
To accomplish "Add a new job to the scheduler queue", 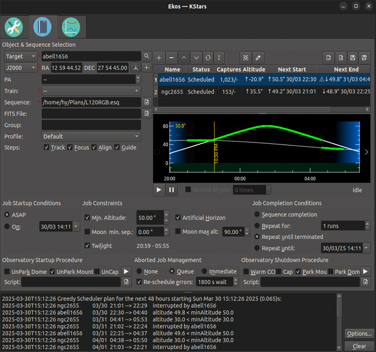I will (x=159, y=57).
